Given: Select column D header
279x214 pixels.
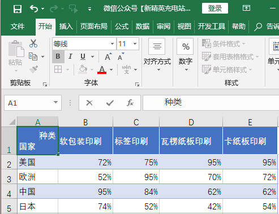Looking at the screenshot, I should (x=191, y=122).
